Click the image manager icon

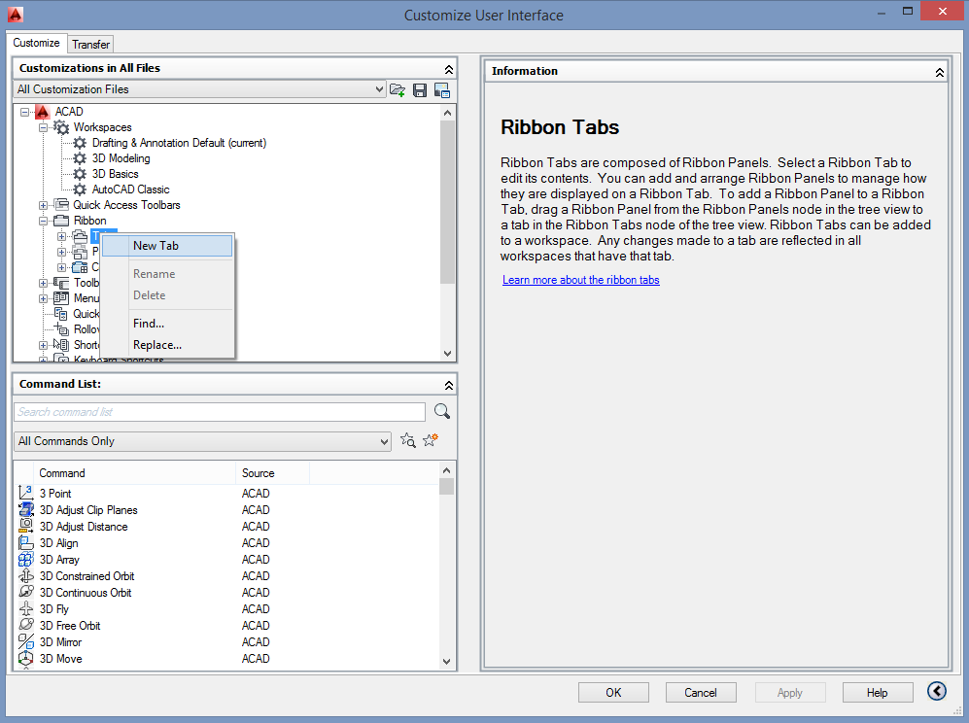[x=442, y=89]
